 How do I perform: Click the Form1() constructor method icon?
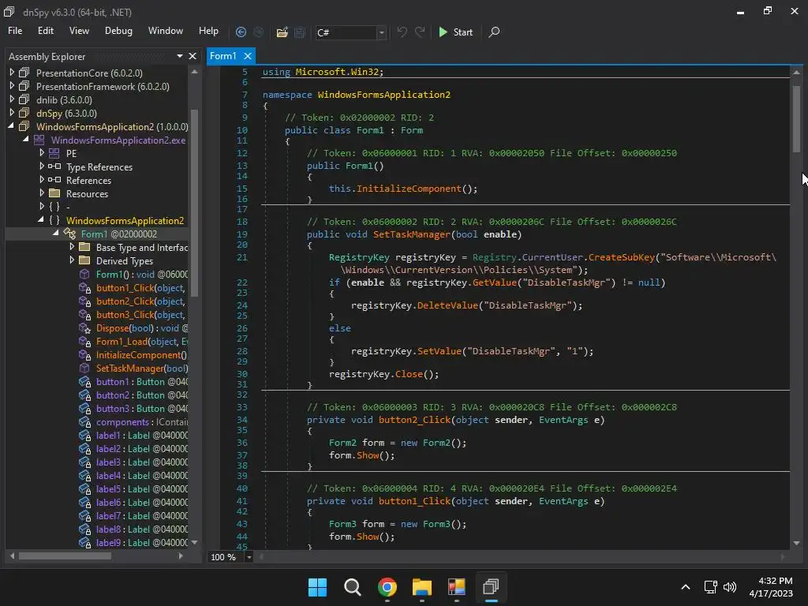84,274
